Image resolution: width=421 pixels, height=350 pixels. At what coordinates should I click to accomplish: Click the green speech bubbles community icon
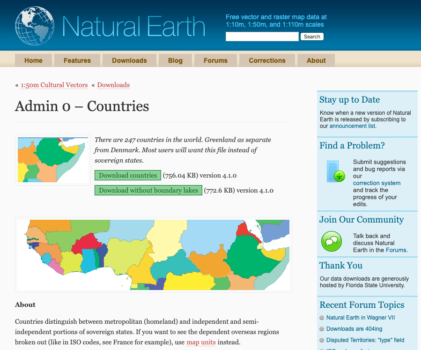point(332,241)
